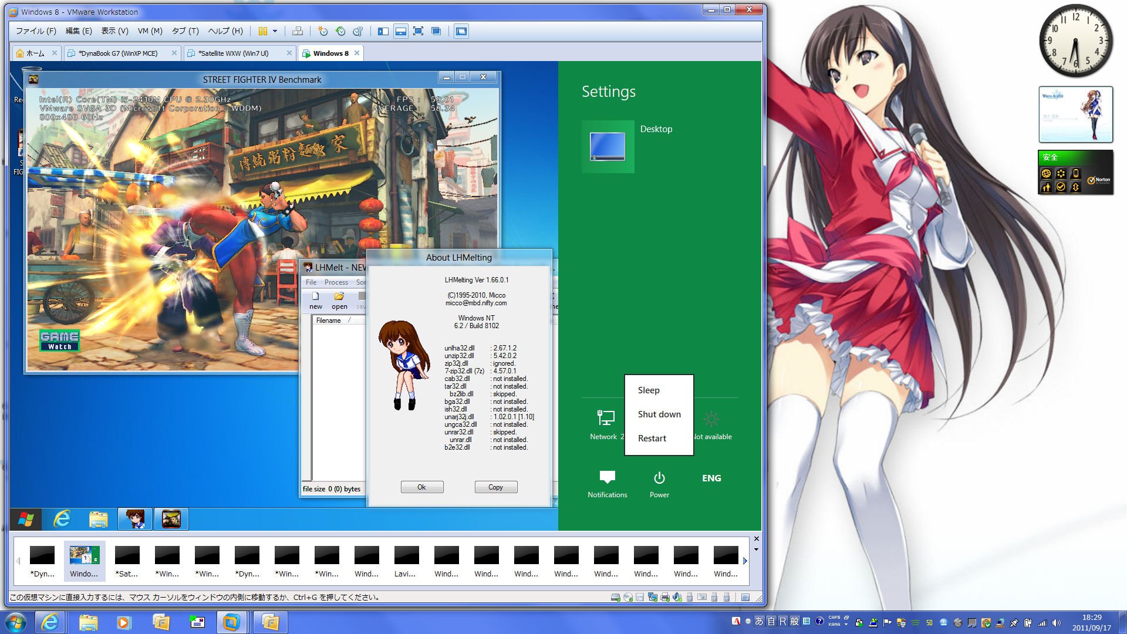
Task: Enter full screen mode from the toolbar
Action: [x=419, y=31]
